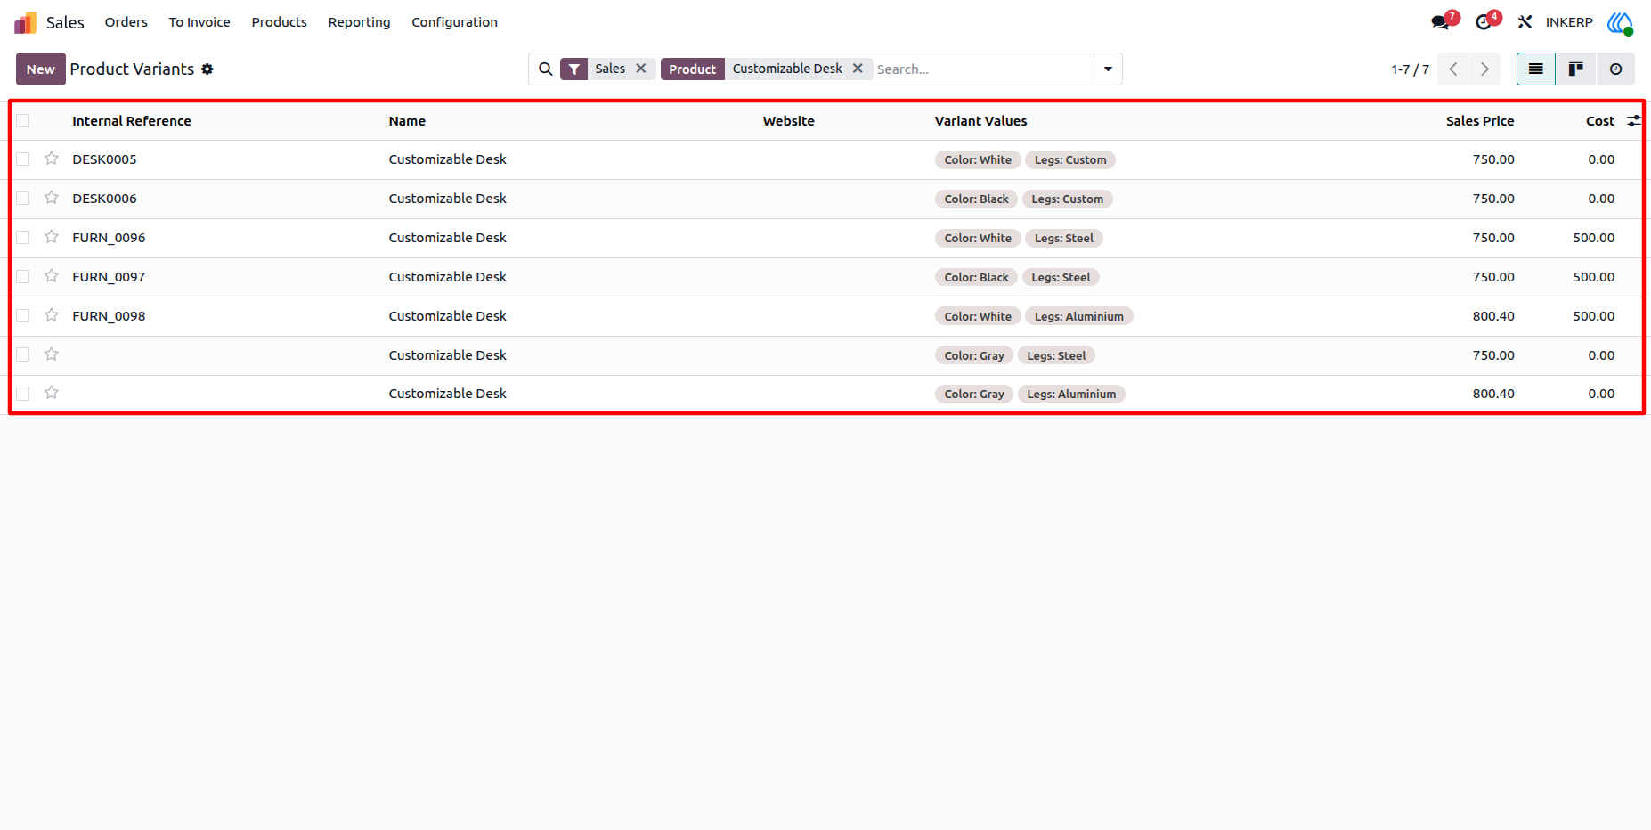Click the INKERP company name
1651x830 pixels.
1569,22
